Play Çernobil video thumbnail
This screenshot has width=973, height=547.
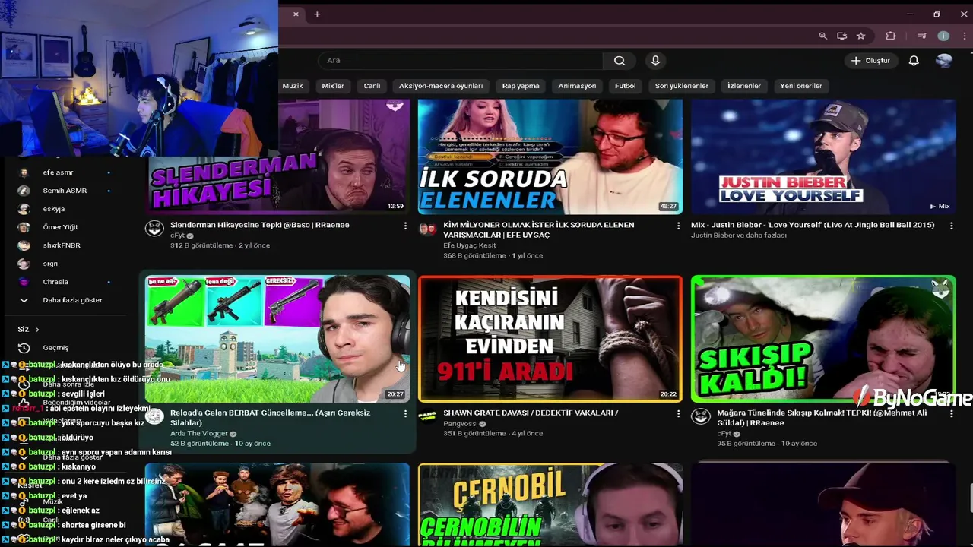(550, 504)
